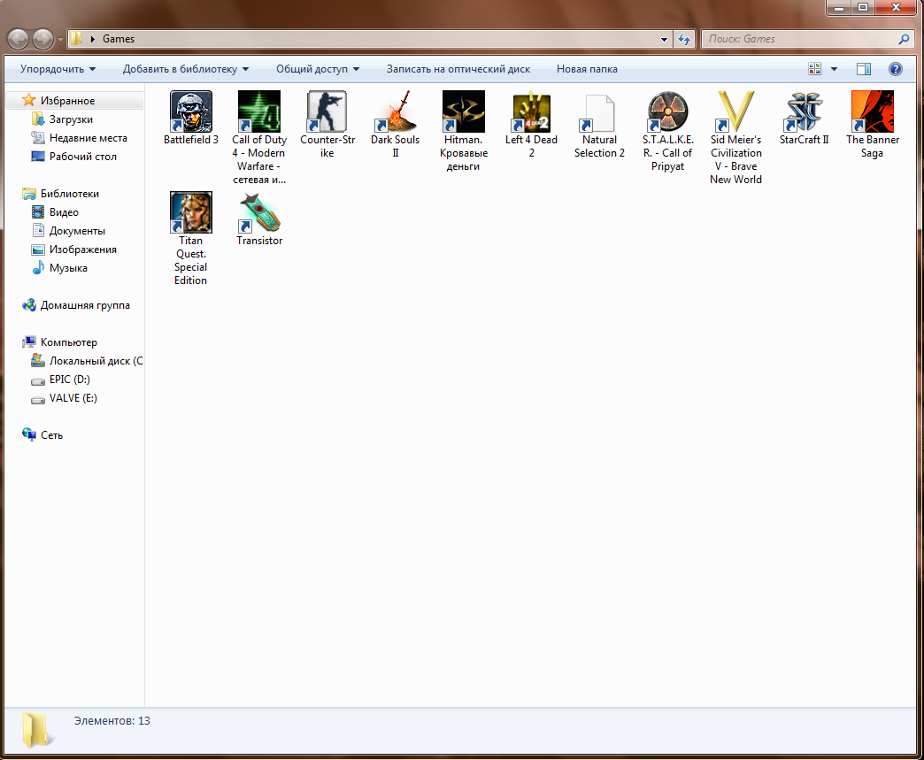Viewport: 924px width, 760px height.
Task: Go forward with the forward arrow
Action: click(x=42, y=40)
